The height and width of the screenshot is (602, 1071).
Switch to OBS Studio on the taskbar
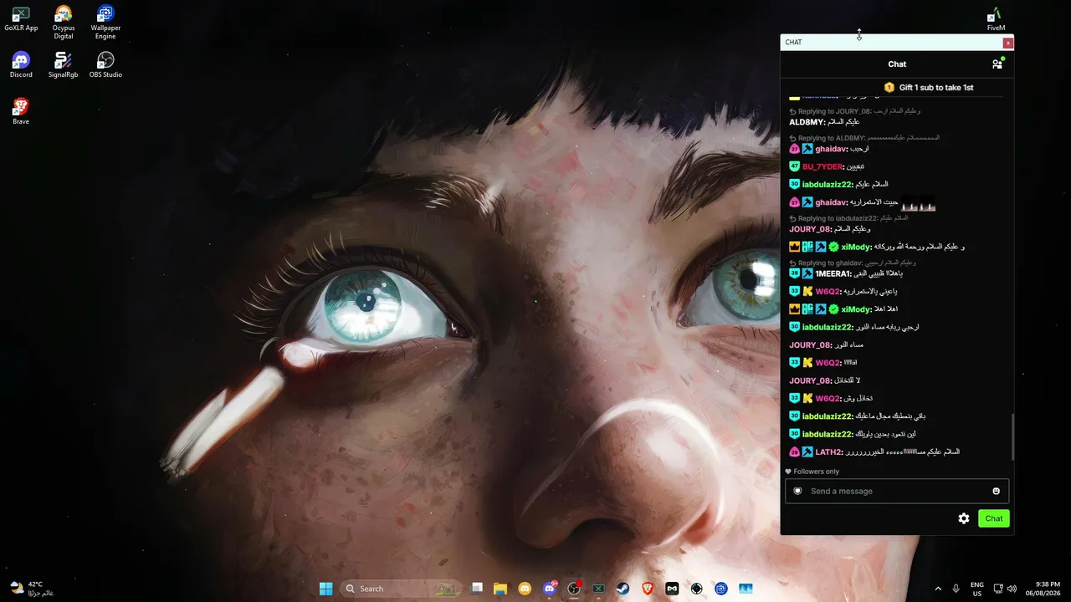click(574, 589)
